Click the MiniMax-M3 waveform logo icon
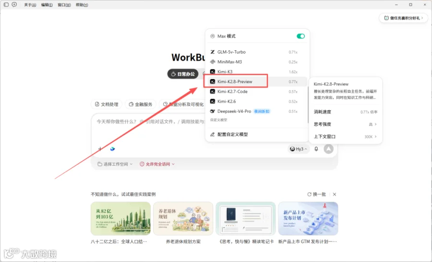Screen dimensions: 432x262 pos(213,62)
